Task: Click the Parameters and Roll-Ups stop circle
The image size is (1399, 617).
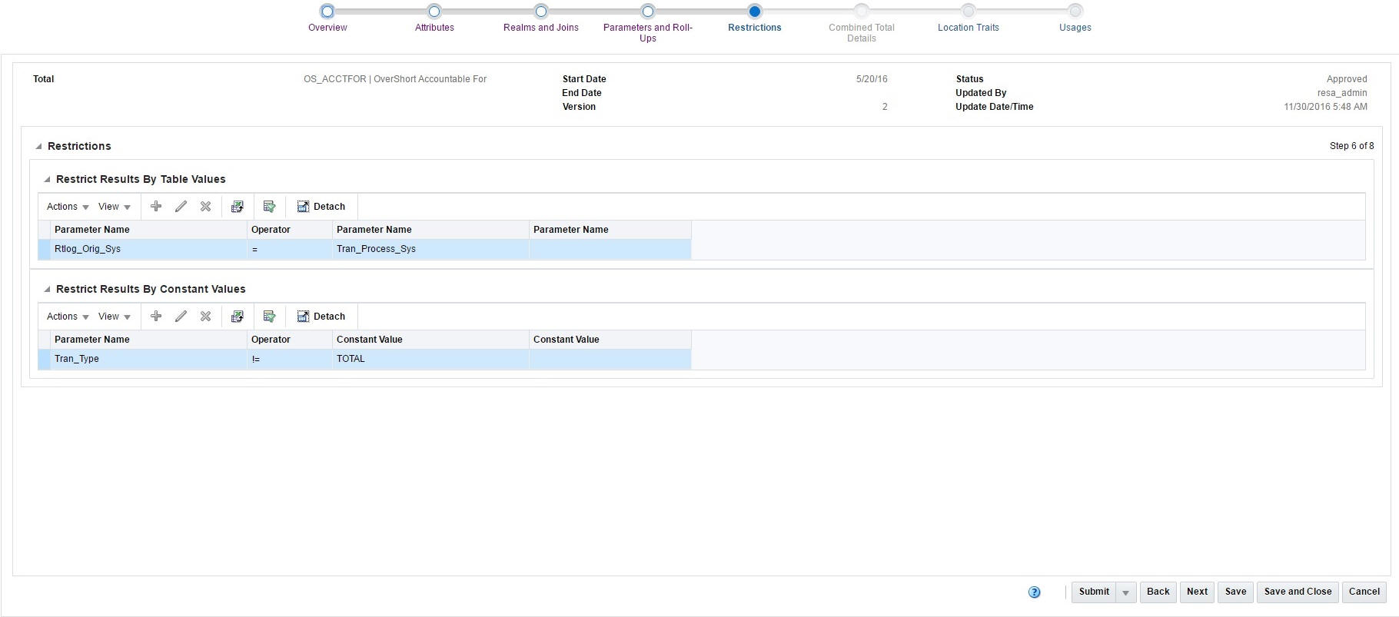Action: pyautogui.click(x=648, y=11)
